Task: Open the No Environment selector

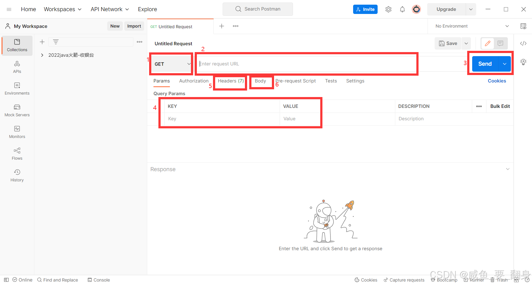Action: pos(472,26)
